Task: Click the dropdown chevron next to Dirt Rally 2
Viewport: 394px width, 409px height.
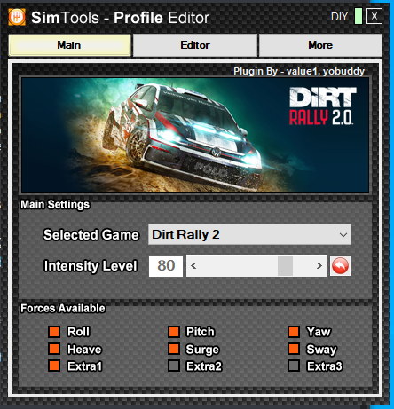Action: click(343, 235)
